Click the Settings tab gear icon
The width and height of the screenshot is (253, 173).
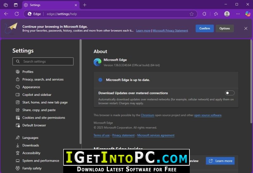click(x=26, y=5)
